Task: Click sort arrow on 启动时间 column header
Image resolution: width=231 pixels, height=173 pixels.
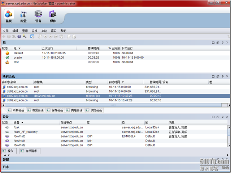Action: (x=122, y=82)
